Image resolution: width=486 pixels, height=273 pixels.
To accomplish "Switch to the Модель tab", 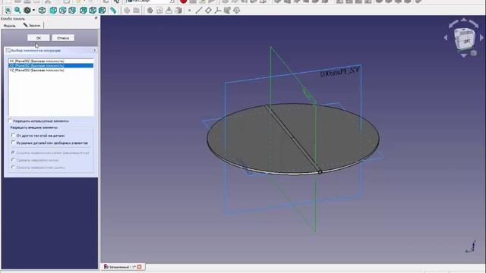I will [x=9, y=26].
